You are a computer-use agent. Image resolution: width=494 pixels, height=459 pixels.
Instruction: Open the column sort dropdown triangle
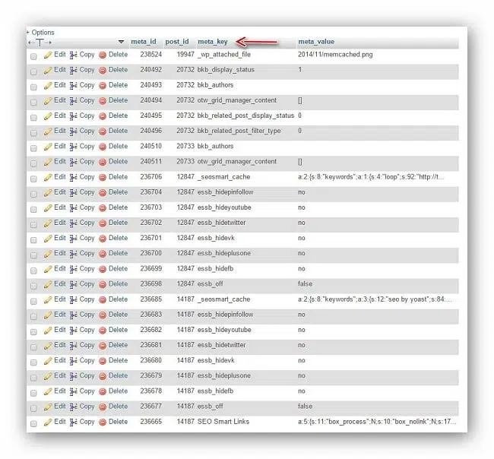(x=121, y=42)
